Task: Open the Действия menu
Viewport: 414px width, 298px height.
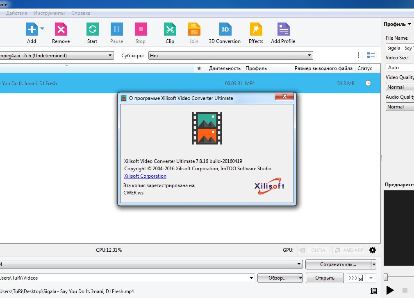Action: [x=16, y=13]
